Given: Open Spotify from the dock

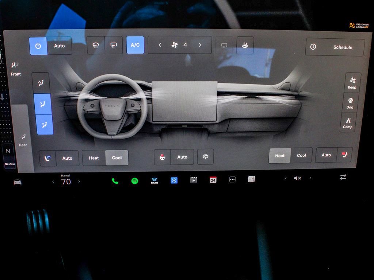Looking at the screenshot, I should (x=136, y=180).
